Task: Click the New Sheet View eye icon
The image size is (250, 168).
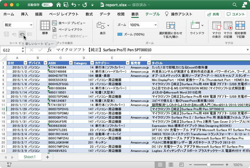Action: tap(22, 34)
